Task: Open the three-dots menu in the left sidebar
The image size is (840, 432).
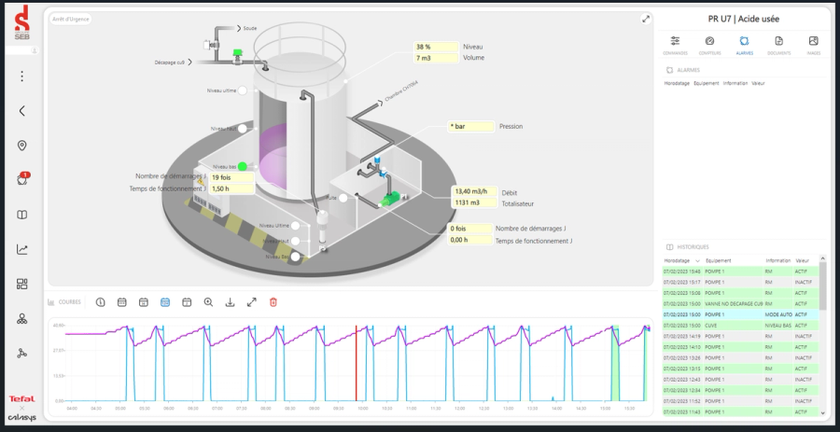Action: [22, 76]
